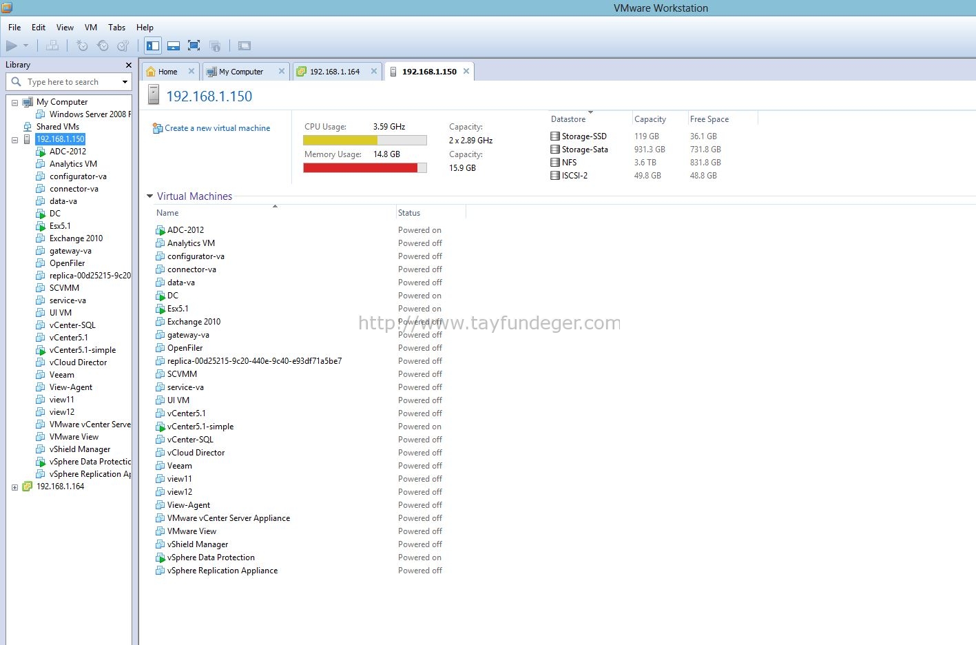Click the Take Snapshot toolbar icon

(x=82, y=46)
